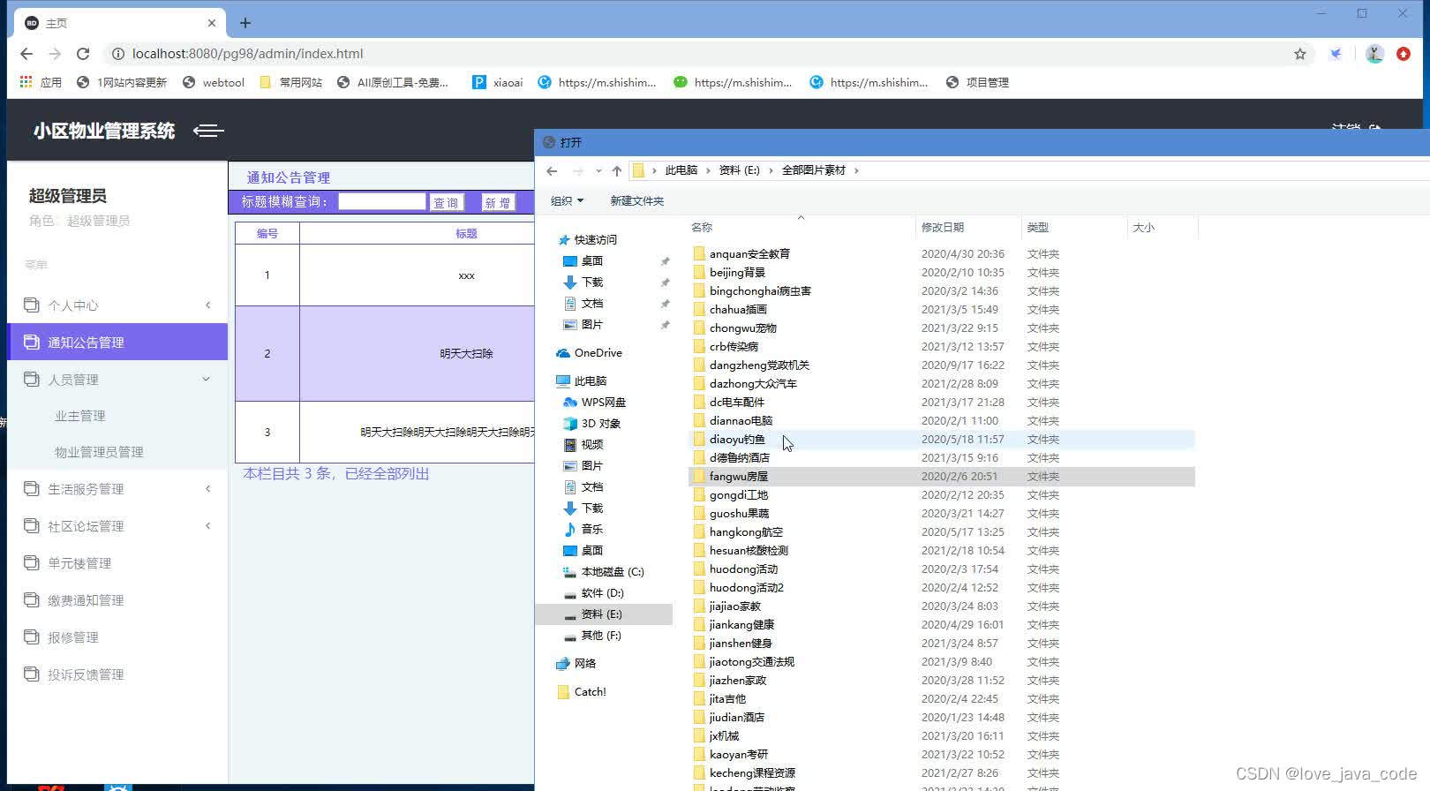Open recent locations dropdown in dialog
The height and width of the screenshot is (791, 1430).
pos(598,170)
